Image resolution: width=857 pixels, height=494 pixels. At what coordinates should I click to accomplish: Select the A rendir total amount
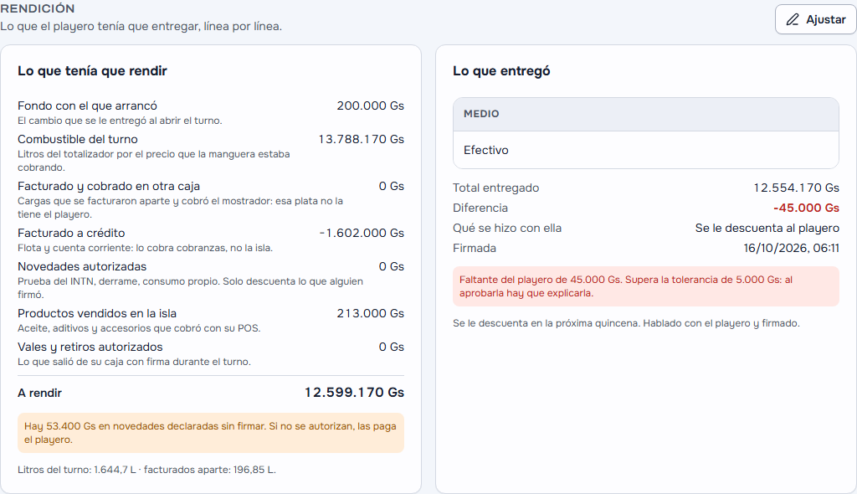354,392
